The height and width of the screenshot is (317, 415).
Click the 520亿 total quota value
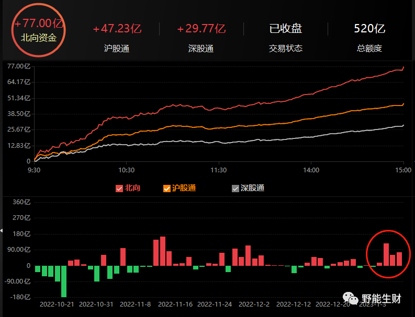click(x=369, y=29)
